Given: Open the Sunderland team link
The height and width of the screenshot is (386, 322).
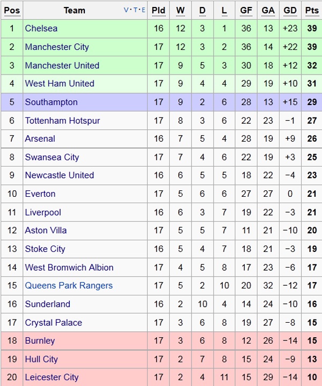Looking at the screenshot, I should [x=48, y=305].
